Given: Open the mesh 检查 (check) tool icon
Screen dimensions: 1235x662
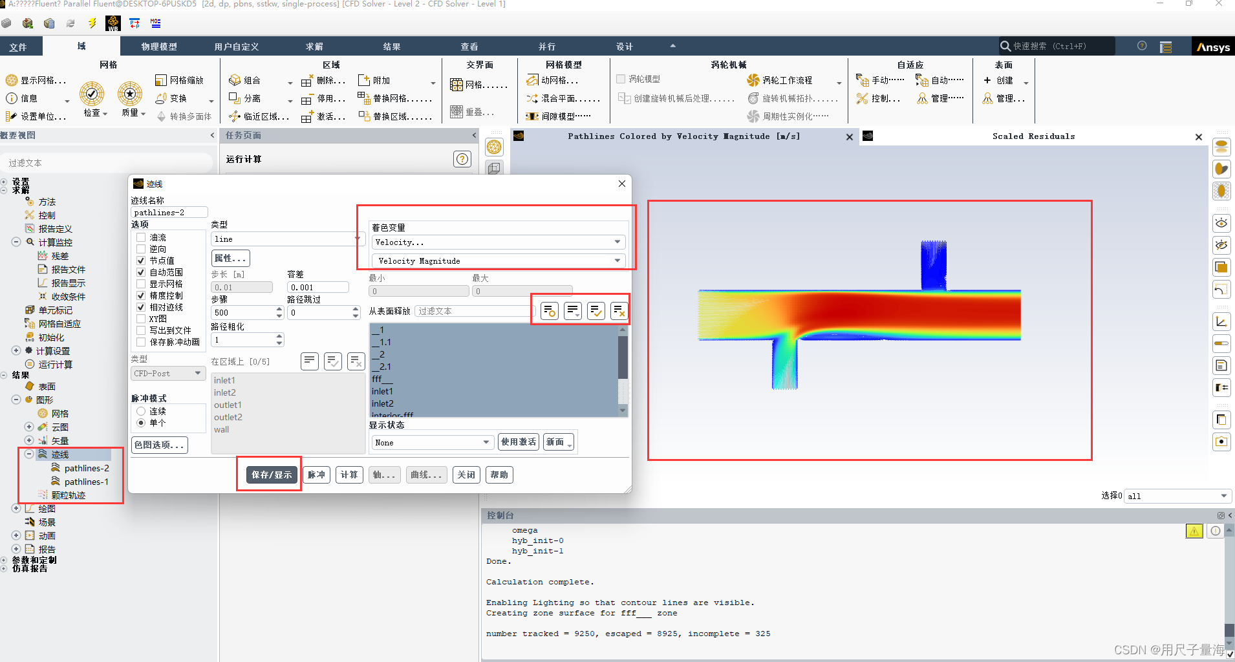Looking at the screenshot, I should [x=92, y=94].
